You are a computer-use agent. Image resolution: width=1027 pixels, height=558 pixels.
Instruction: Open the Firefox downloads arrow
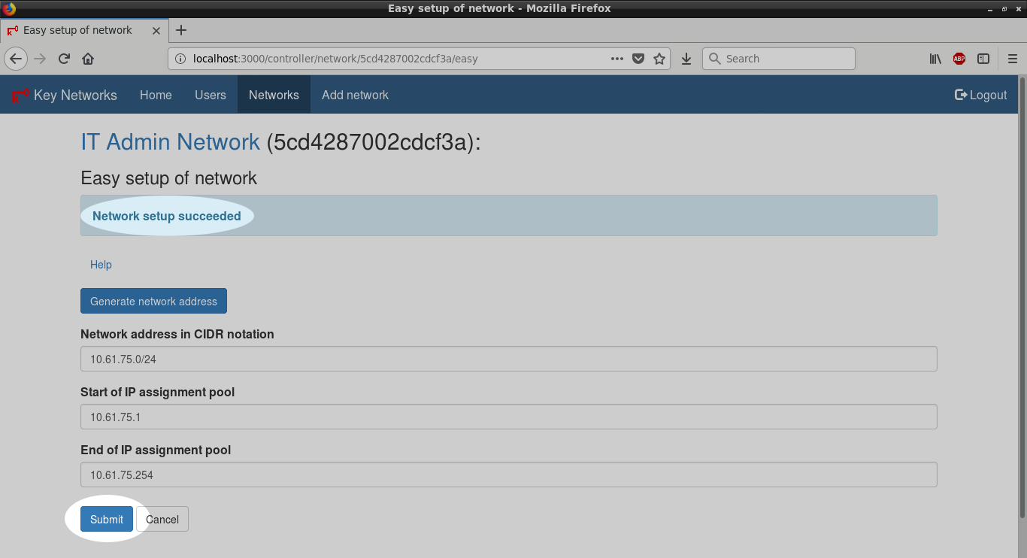tap(686, 59)
